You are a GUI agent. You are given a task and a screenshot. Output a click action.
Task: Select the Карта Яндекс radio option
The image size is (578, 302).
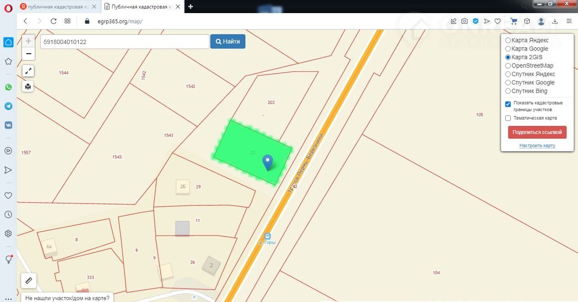click(508, 41)
